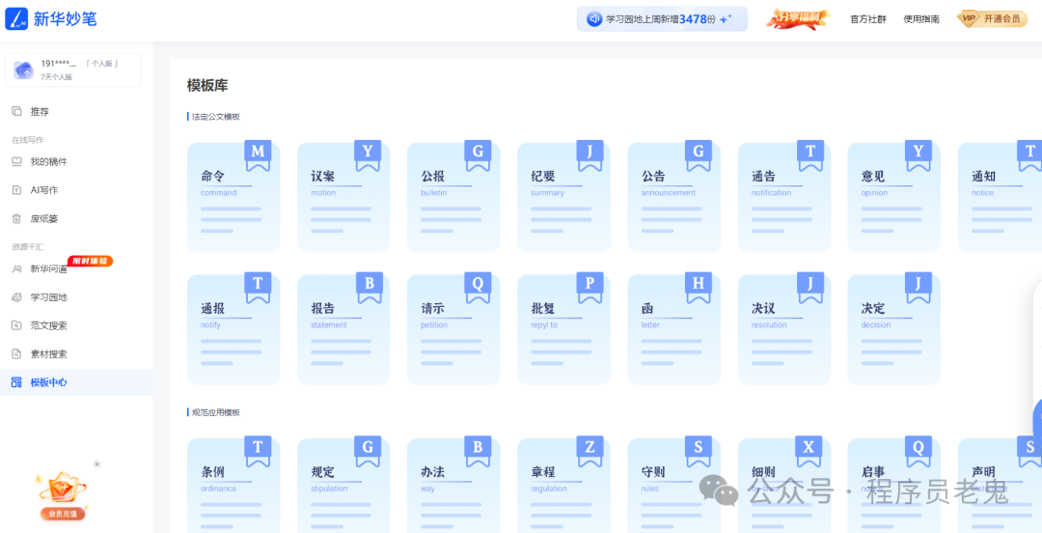This screenshot has height=533, width=1042.
Task: Open the 分享福利 promotion badge
Action: coord(798,18)
